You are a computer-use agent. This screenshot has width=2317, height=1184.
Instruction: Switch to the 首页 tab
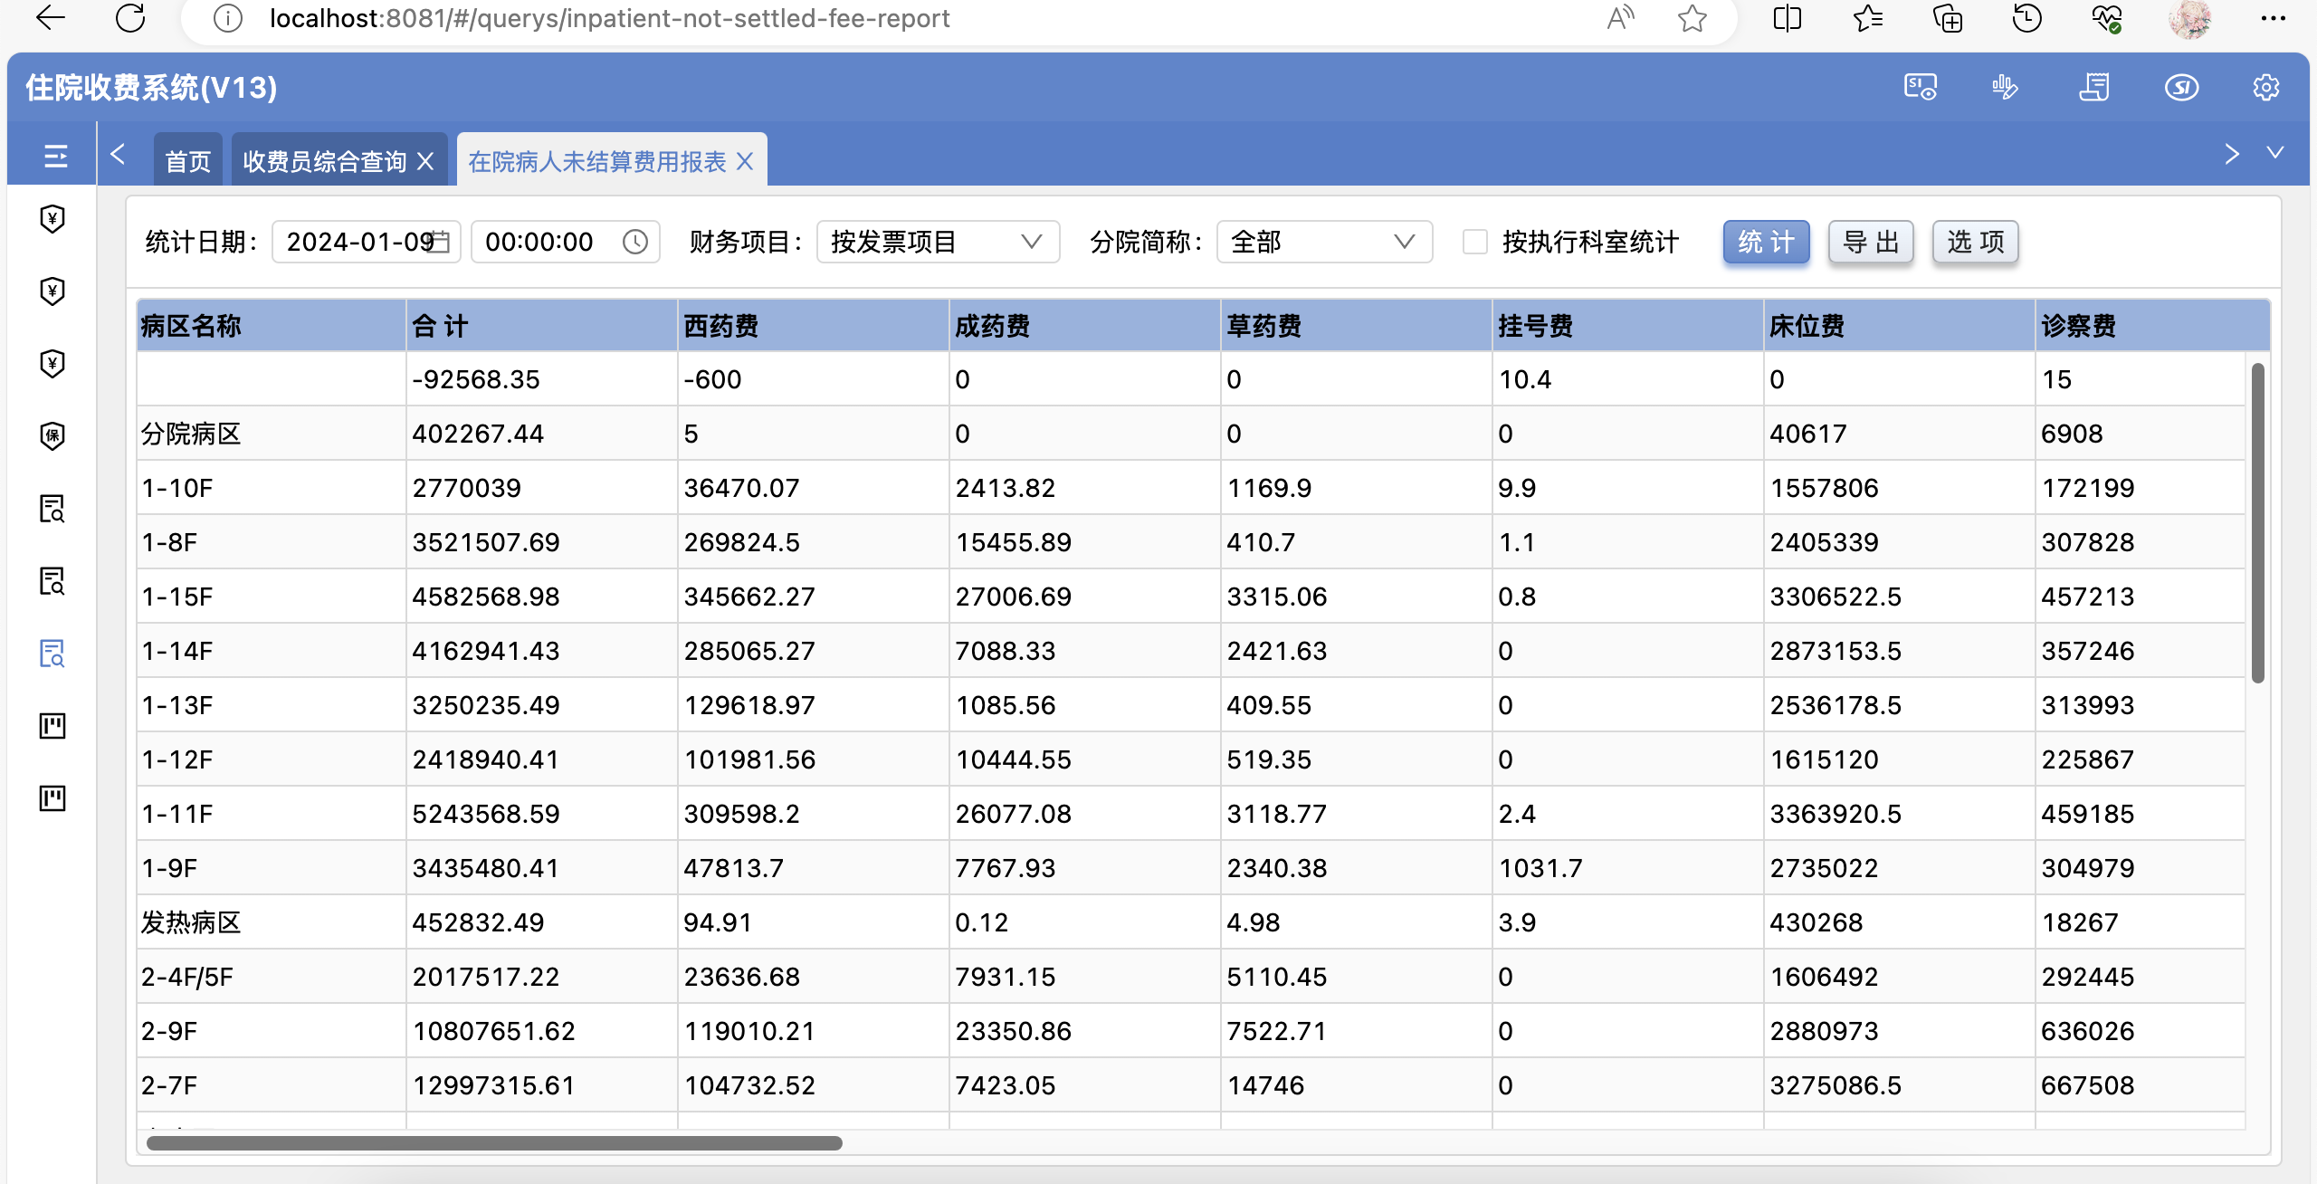click(187, 161)
